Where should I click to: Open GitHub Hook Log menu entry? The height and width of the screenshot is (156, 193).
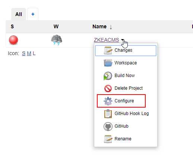tap(126, 114)
